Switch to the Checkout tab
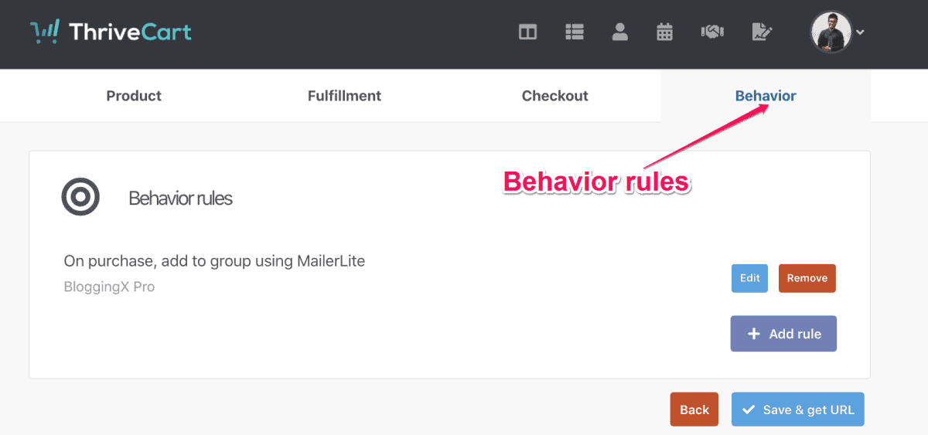This screenshot has height=435, width=928. 554,96
